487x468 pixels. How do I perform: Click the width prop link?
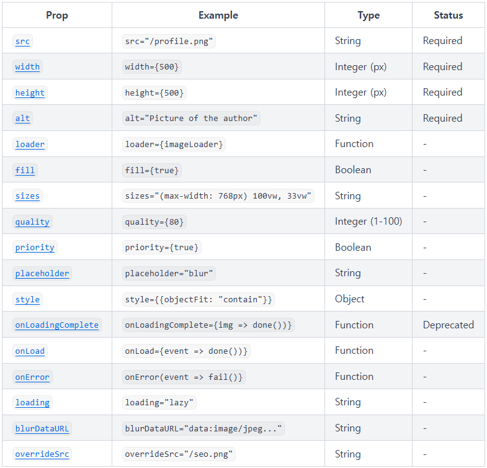pos(27,67)
